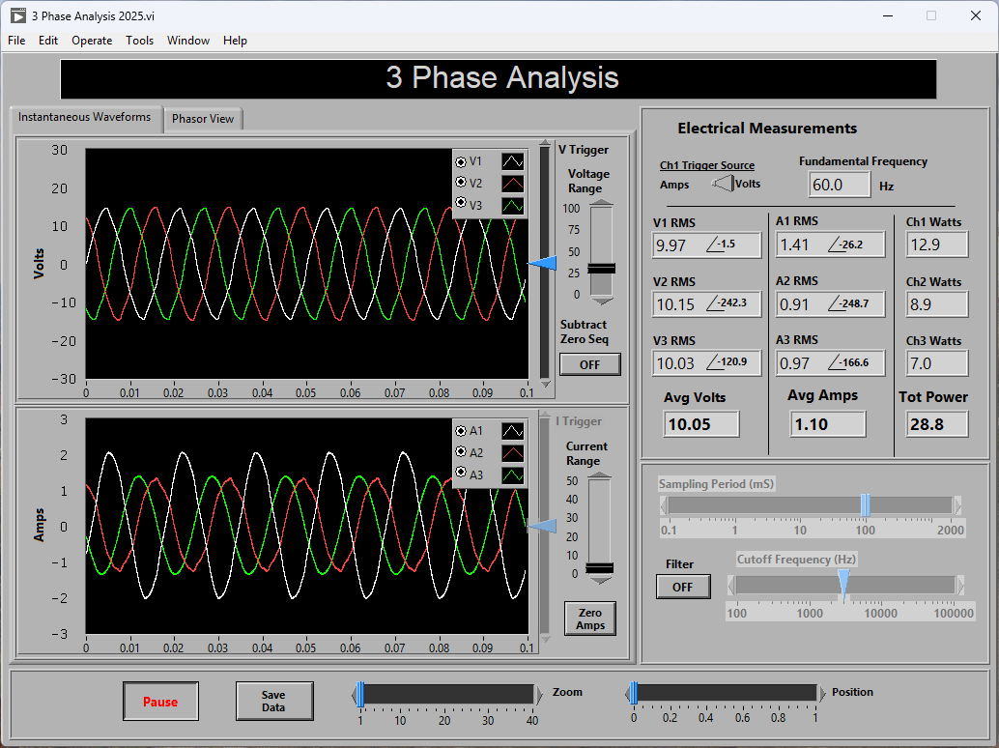Click the V3 green waveform legend icon
Image resolution: width=999 pixels, height=748 pixels.
point(512,205)
